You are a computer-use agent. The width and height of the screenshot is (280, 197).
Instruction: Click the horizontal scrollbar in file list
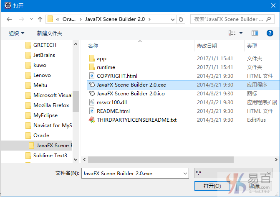(x=161, y=159)
